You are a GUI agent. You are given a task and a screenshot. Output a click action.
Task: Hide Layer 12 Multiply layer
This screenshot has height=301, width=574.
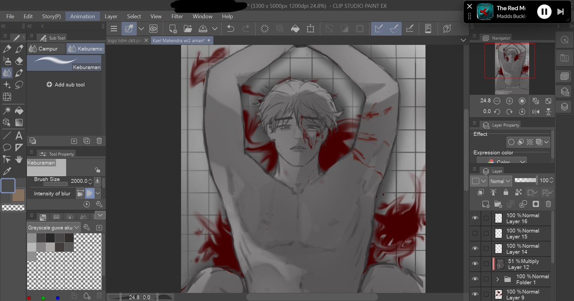pyautogui.click(x=475, y=264)
